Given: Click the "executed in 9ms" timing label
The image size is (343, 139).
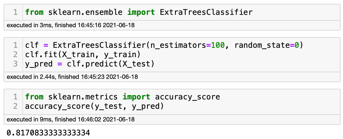Looking at the screenshot, I should (70, 119).
